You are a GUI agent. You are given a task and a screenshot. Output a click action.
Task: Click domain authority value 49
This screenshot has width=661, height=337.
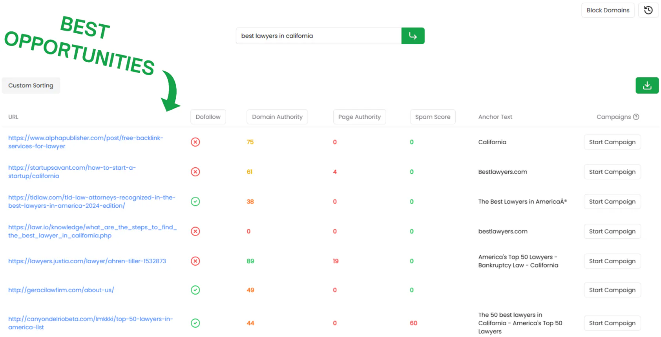(x=250, y=290)
